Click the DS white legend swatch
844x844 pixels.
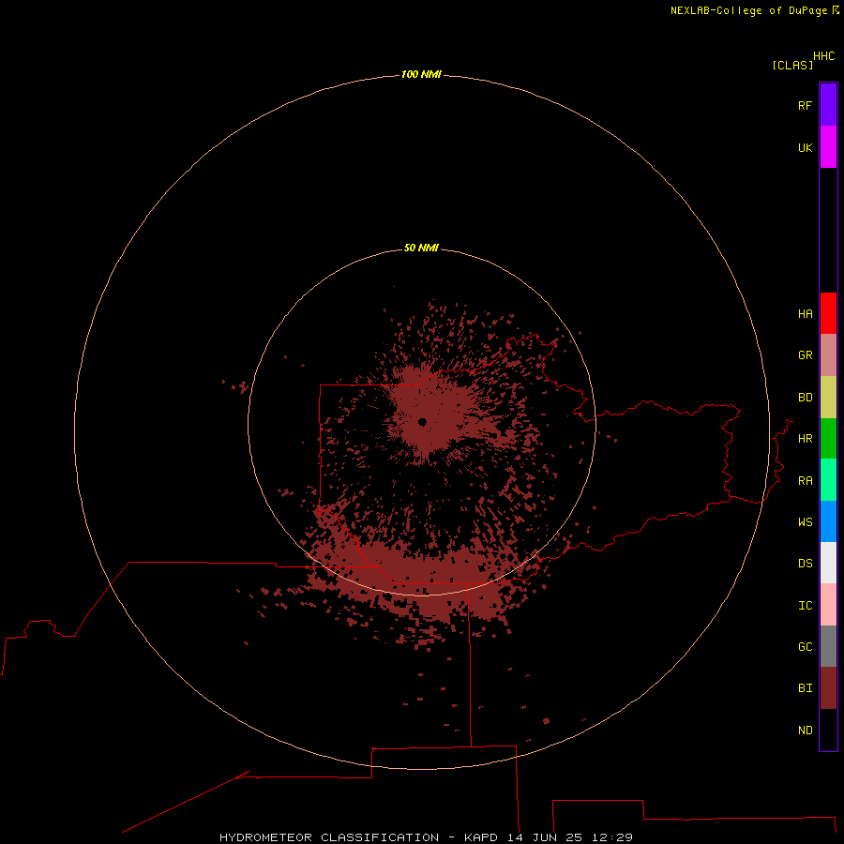click(x=828, y=563)
